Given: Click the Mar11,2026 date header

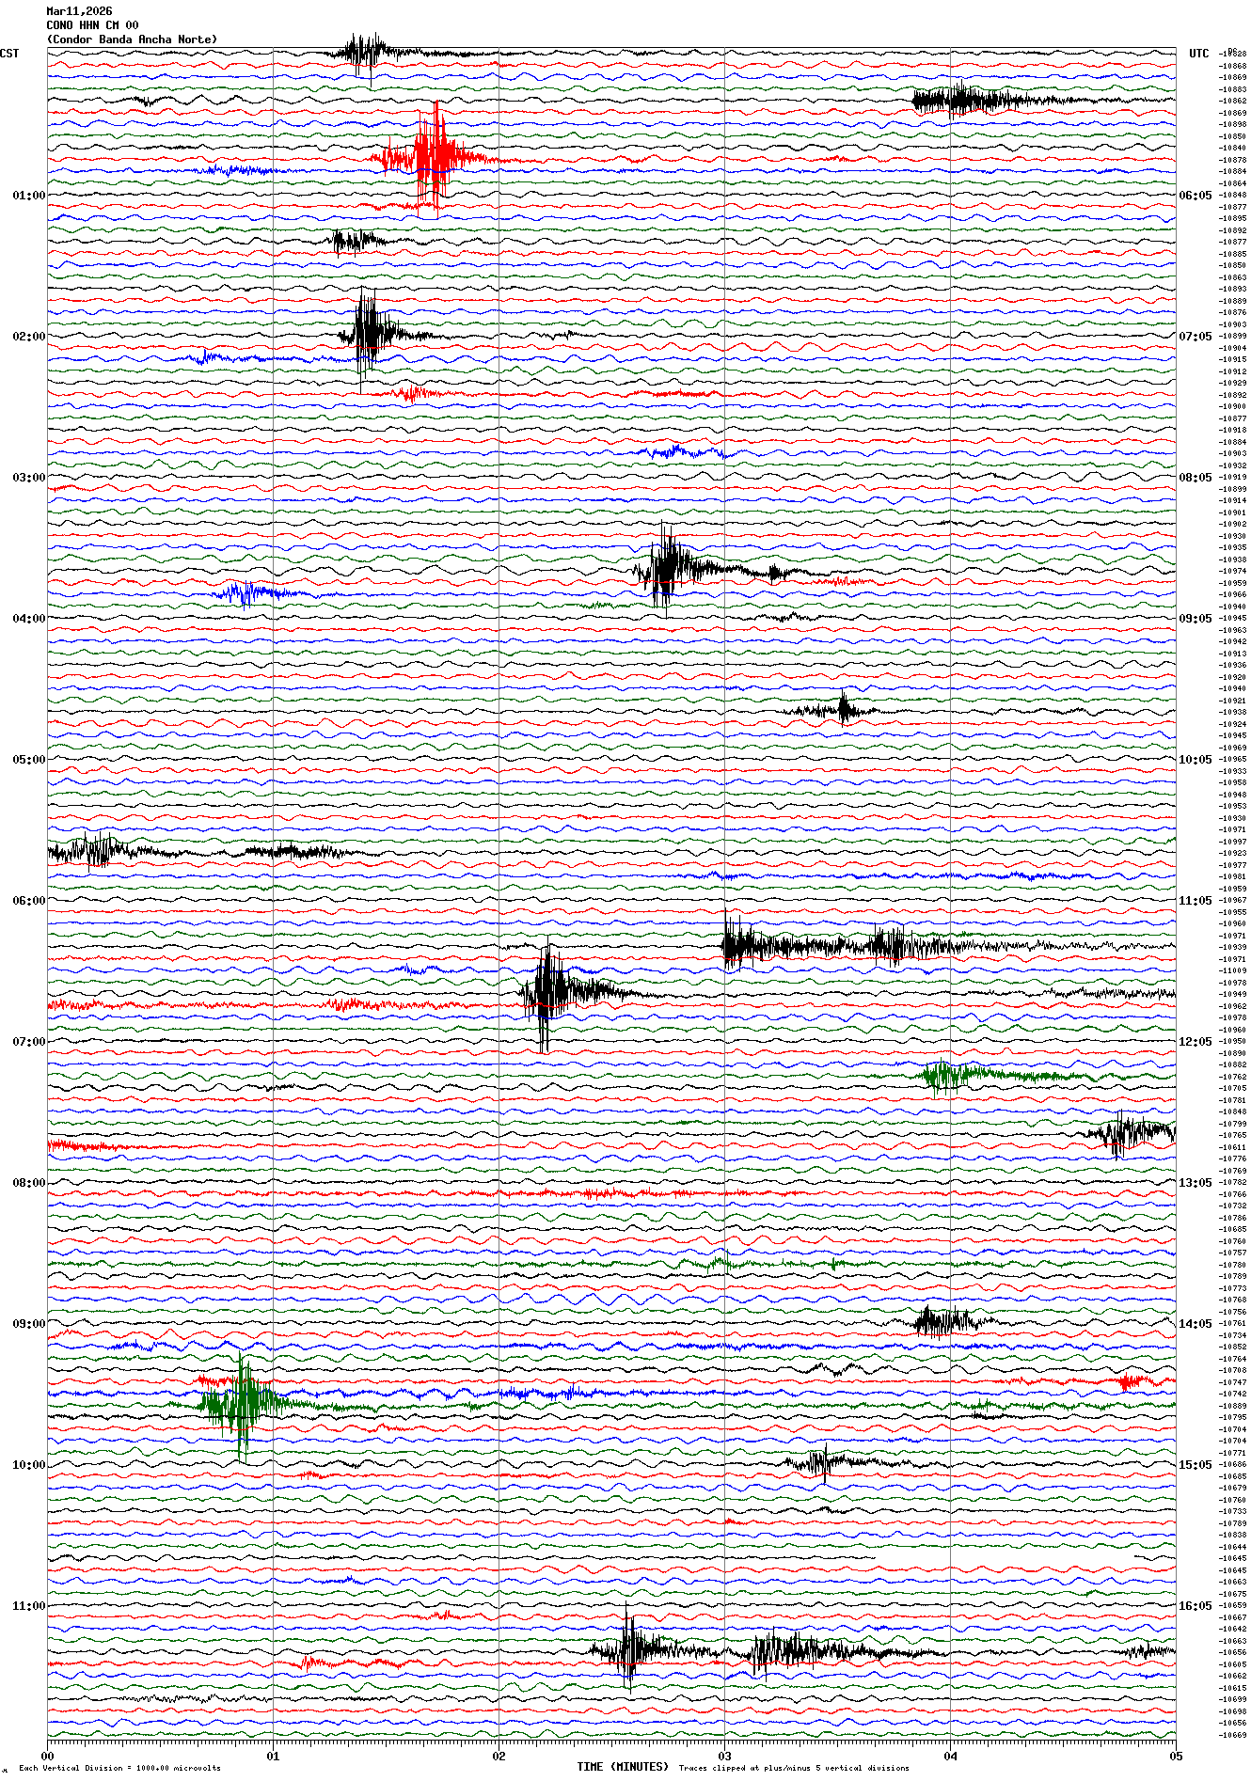Looking at the screenshot, I should click(x=79, y=11).
